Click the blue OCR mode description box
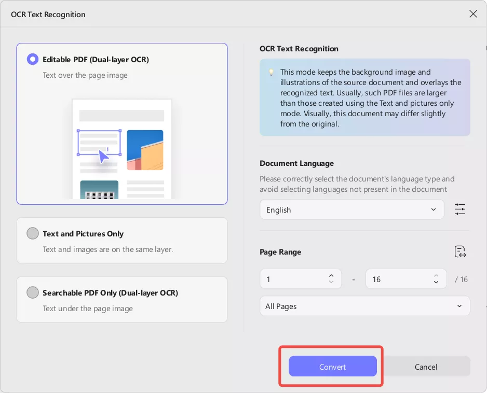The width and height of the screenshot is (487, 393). click(x=364, y=97)
